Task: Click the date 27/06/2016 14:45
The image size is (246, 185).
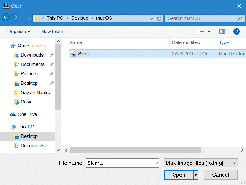Action: pos(190,54)
